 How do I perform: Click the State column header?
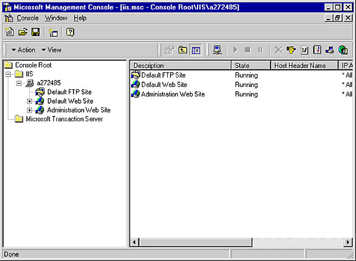251,66
